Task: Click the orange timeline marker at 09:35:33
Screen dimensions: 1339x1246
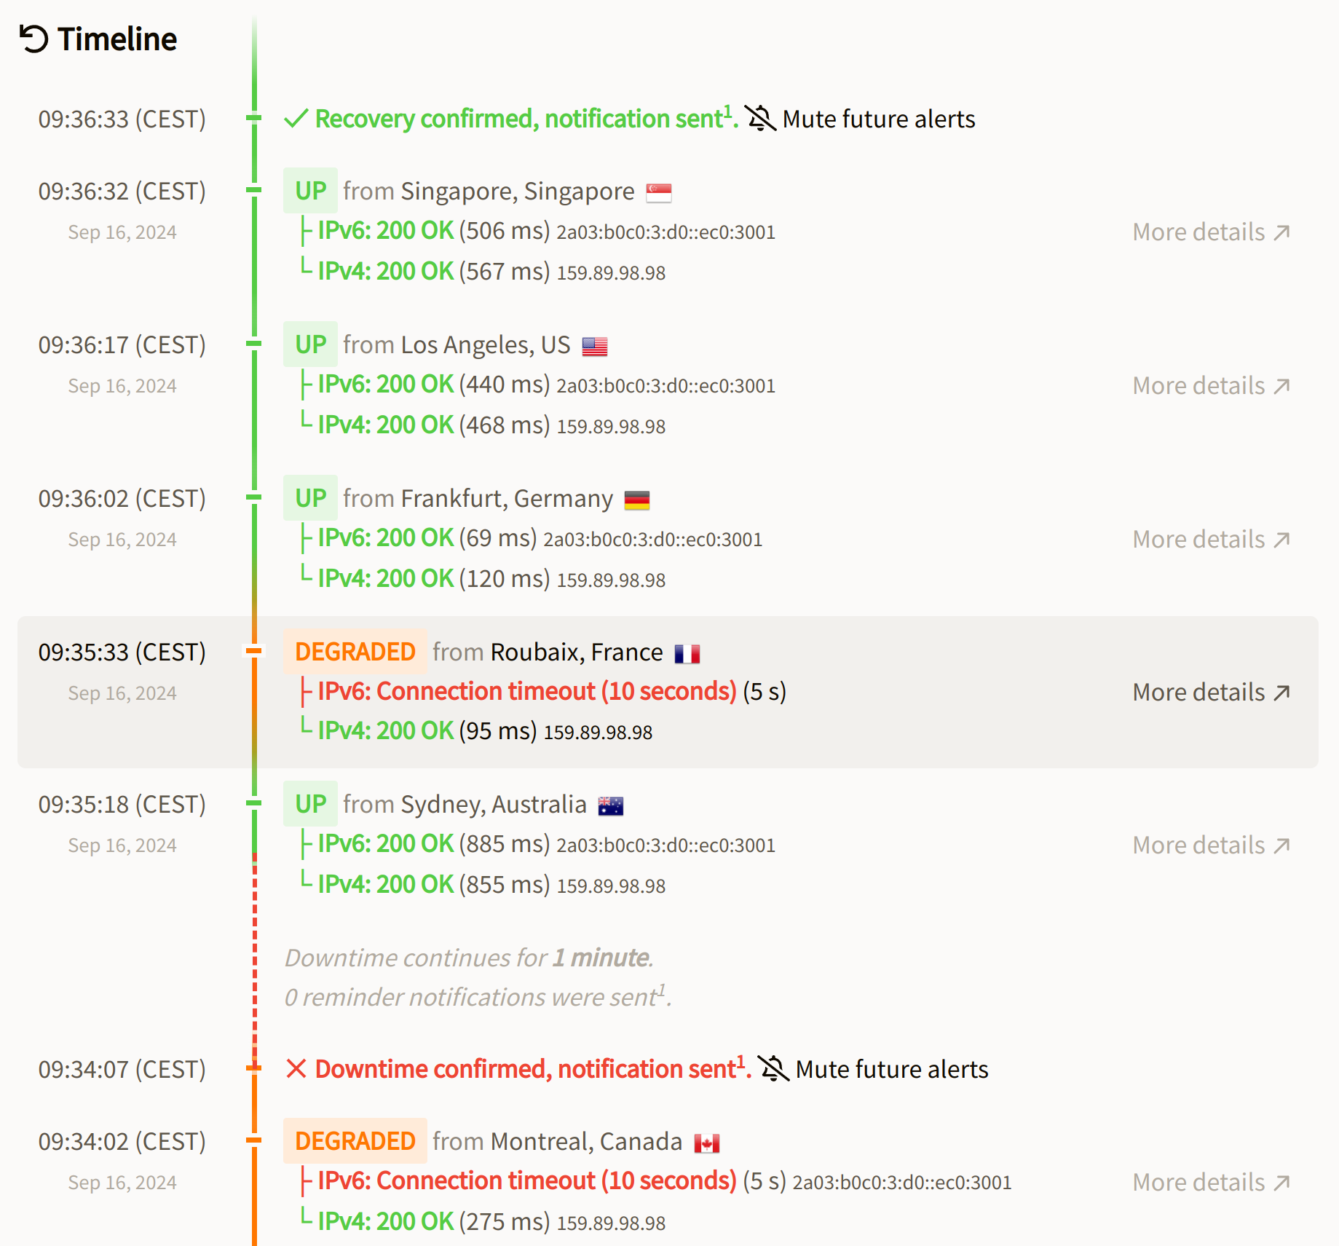Action: point(254,650)
